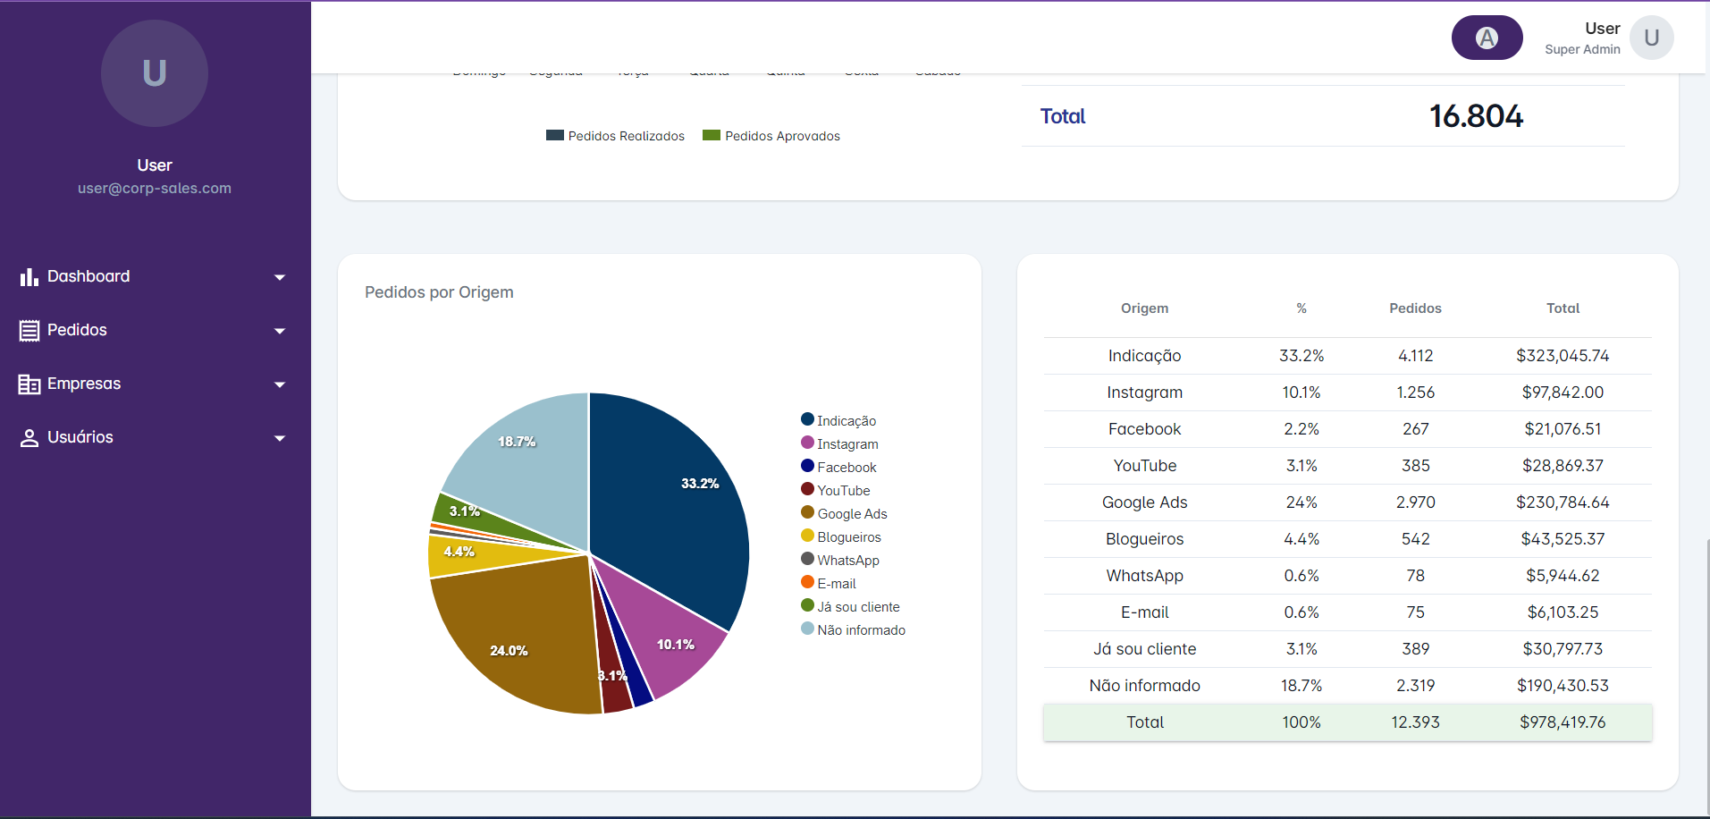1710x819 pixels.
Task: Click the Total column header in table
Action: [x=1563, y=308]
